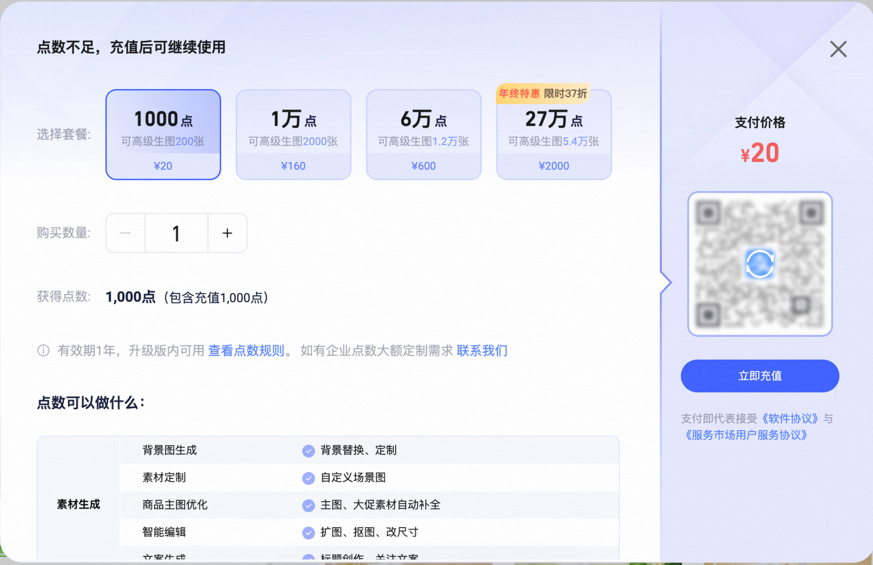Click check icon beside 主图、大促素材自动补全
The height and width of the screenshot is (565, 873).
click(309, 505)
